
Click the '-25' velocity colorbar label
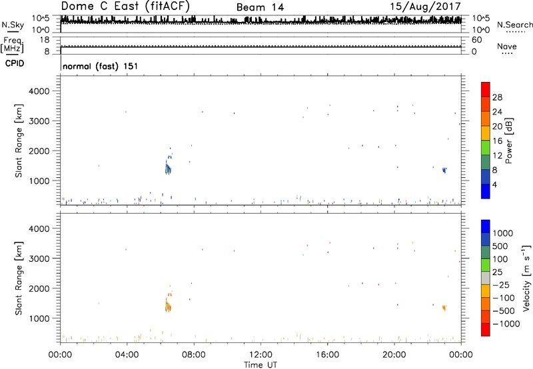click(x=501, y=284)
